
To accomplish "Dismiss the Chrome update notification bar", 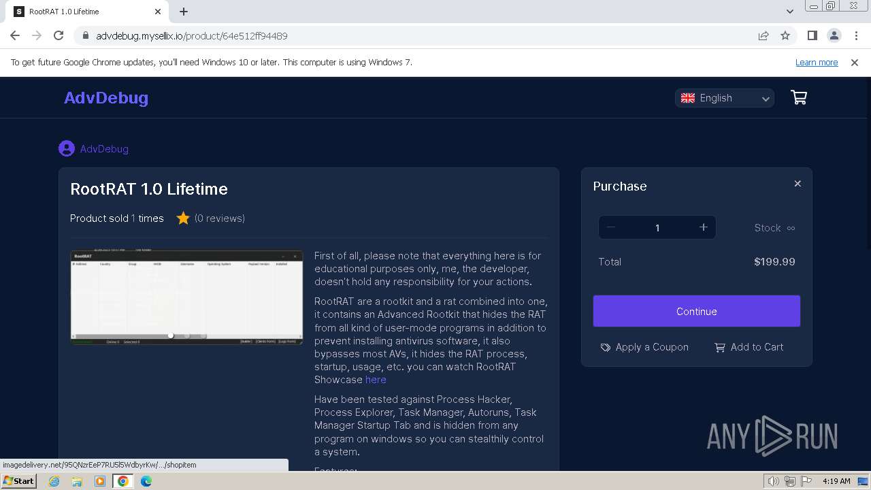I will [x=855, y=63].
